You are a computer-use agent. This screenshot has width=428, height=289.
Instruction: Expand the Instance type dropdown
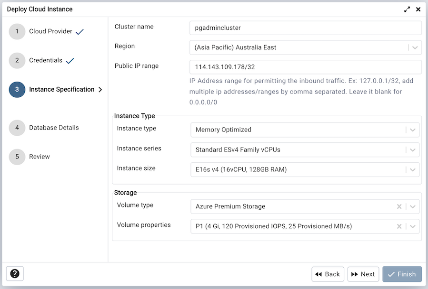413,130
